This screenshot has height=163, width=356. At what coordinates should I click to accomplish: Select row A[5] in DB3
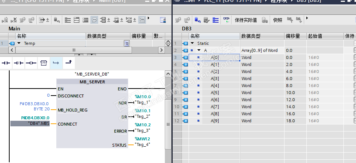264,93
